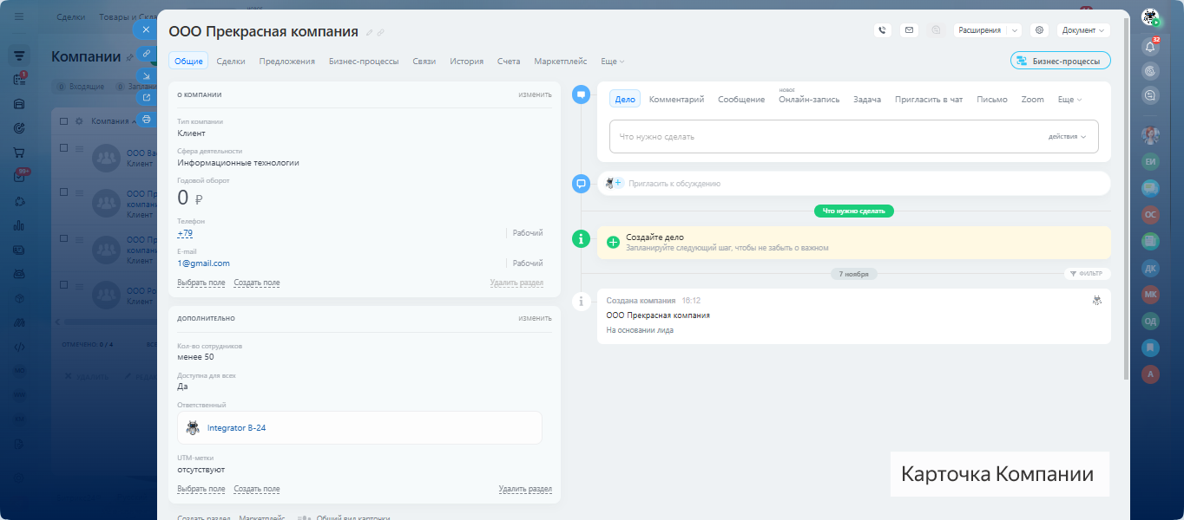Click the print icon on the side panel tab
This screenshot has height=520, width=1184.
click(146, 120)
